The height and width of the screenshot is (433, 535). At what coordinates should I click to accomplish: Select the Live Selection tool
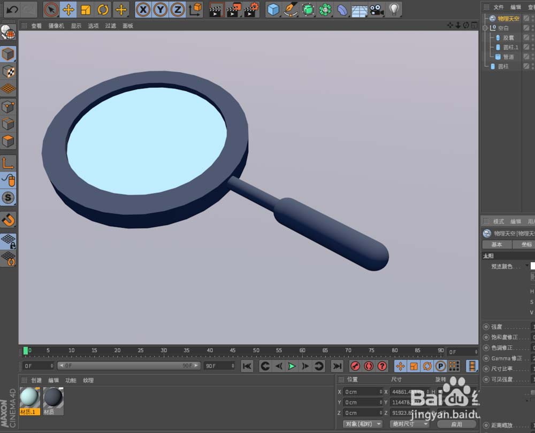(51, 10)
